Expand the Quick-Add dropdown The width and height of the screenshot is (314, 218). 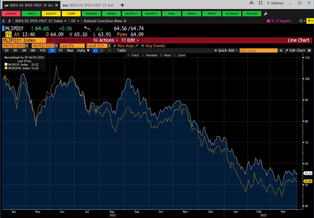tap(226, 50)
